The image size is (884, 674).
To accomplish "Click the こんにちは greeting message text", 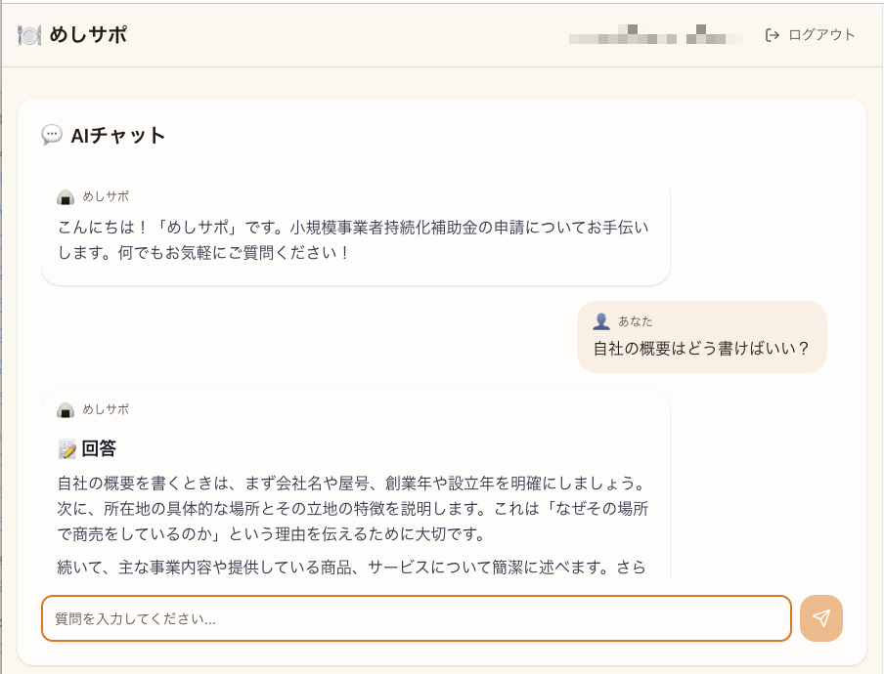I will pyautogui.click(x=353, y=239).
